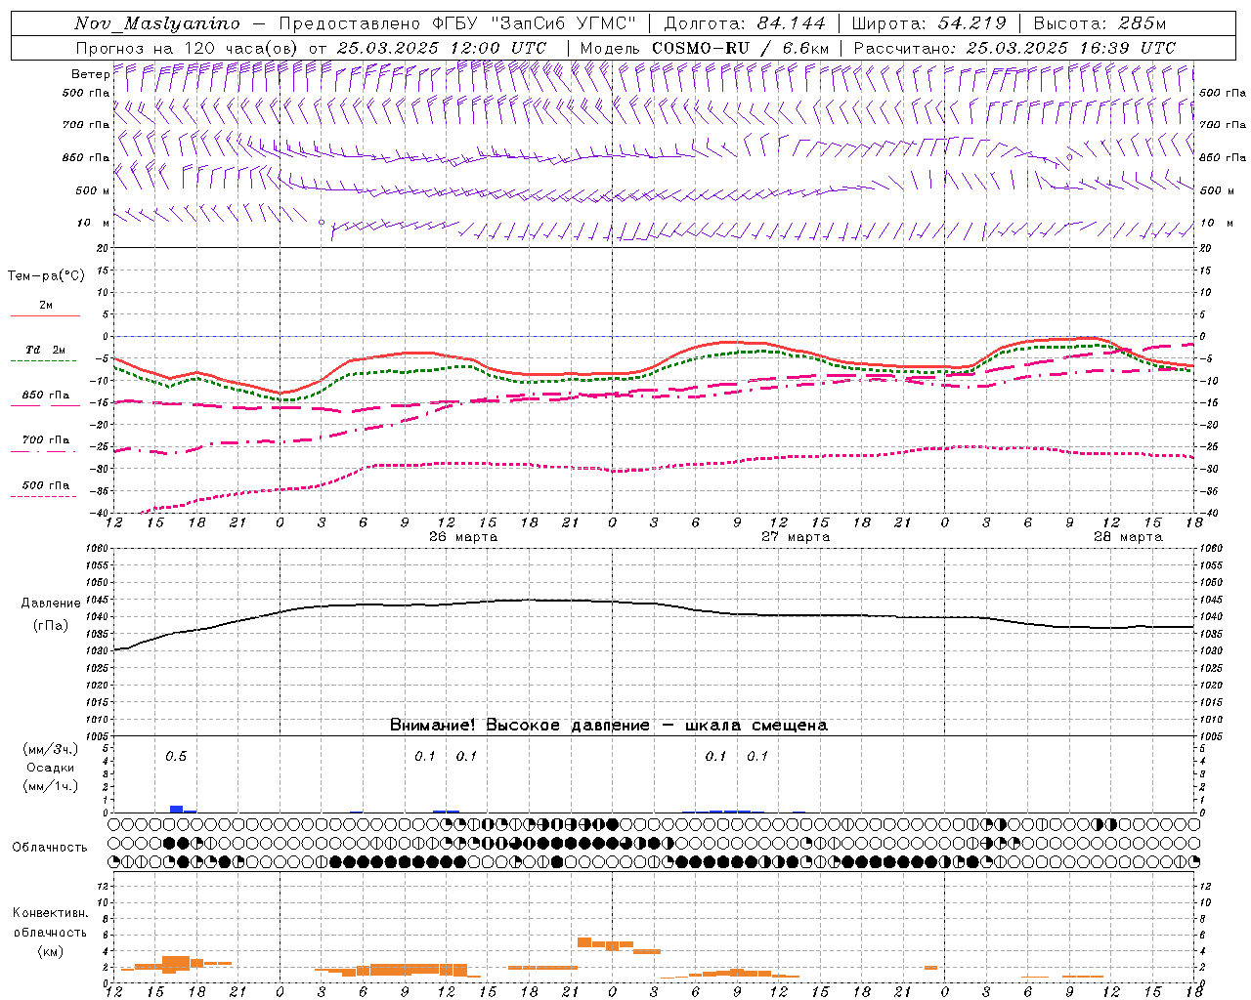This screenshot has height=1000, width=1251.
Task: Click the forecast header Прогноз на 120 часа(ов)
Action: 189,48
